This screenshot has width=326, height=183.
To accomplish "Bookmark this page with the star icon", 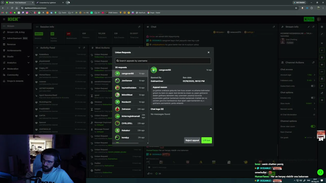I will pyautogui.click(x=296, y=8).
